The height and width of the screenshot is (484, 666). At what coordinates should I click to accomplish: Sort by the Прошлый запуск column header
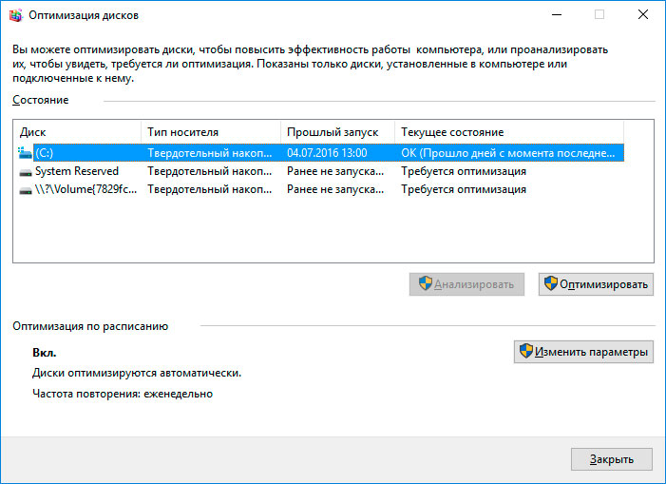tap(338, 132)
